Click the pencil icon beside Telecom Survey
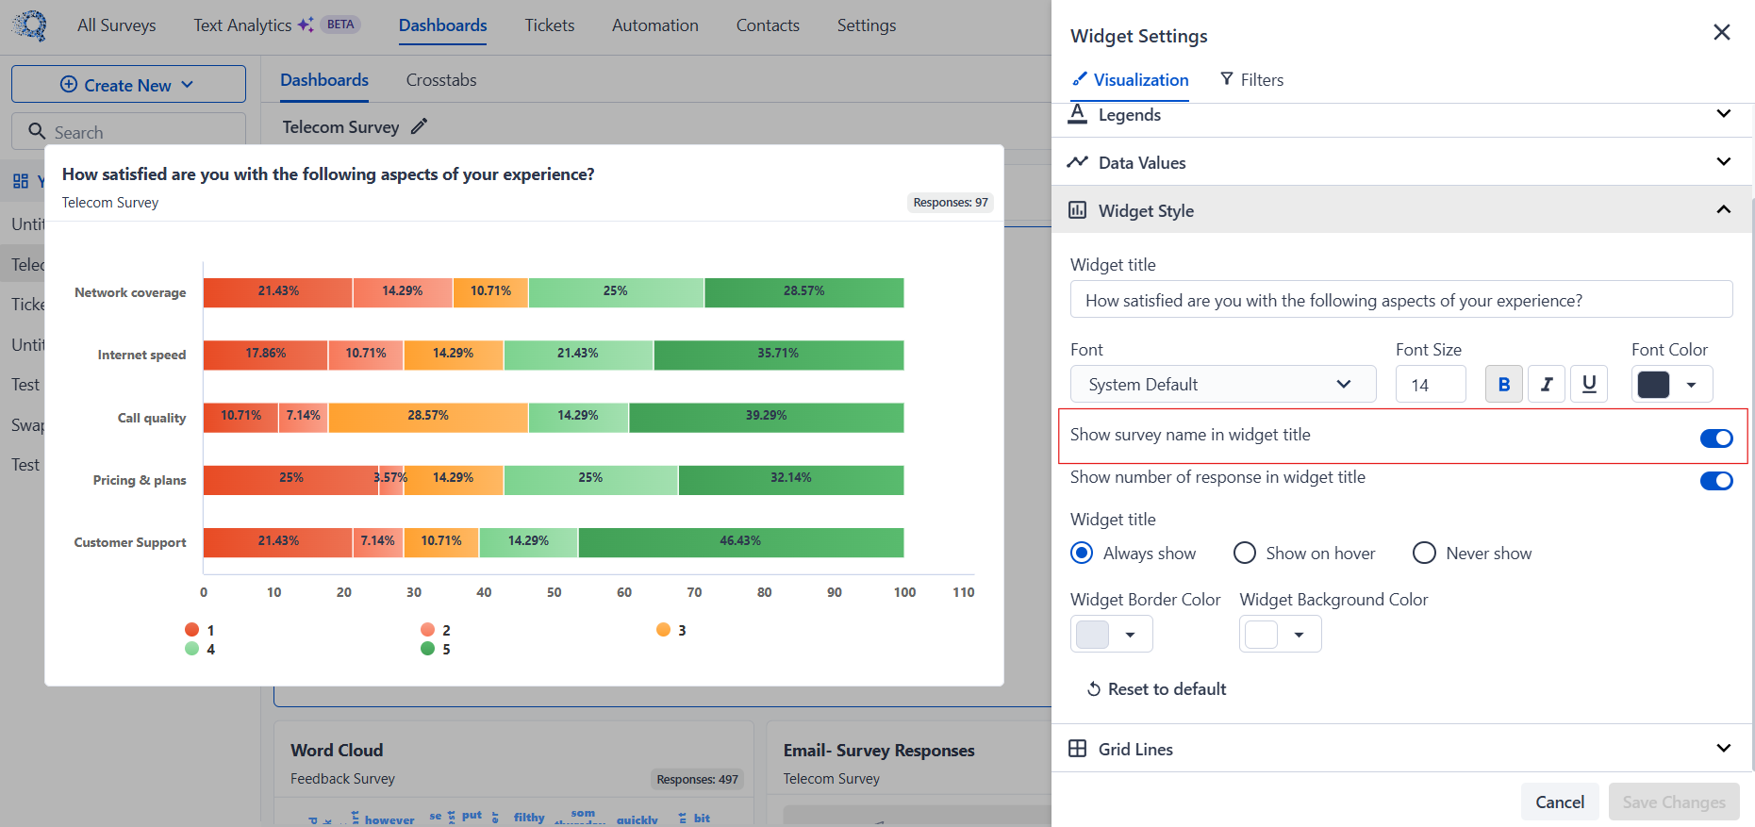Screen dimensions: 1755x827 tap(420, 126)
